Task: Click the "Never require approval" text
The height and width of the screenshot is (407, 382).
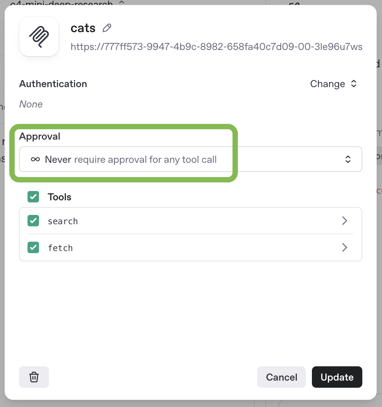Action: pos(131,159)
